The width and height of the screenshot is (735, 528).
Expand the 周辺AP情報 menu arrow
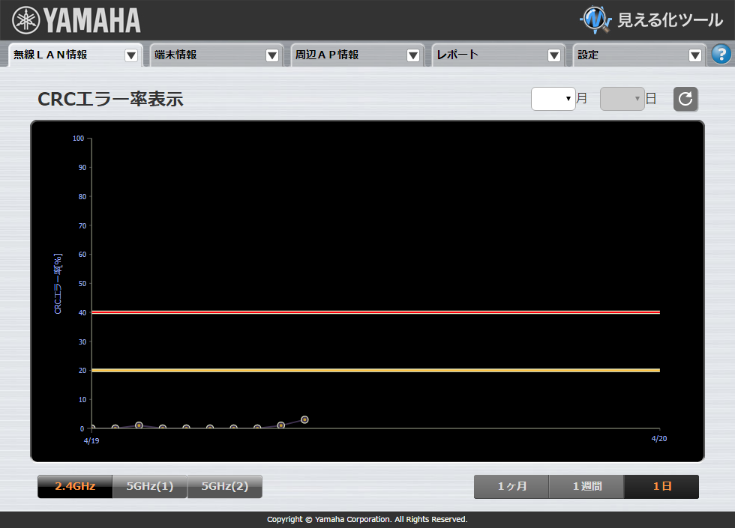[413, 55]
